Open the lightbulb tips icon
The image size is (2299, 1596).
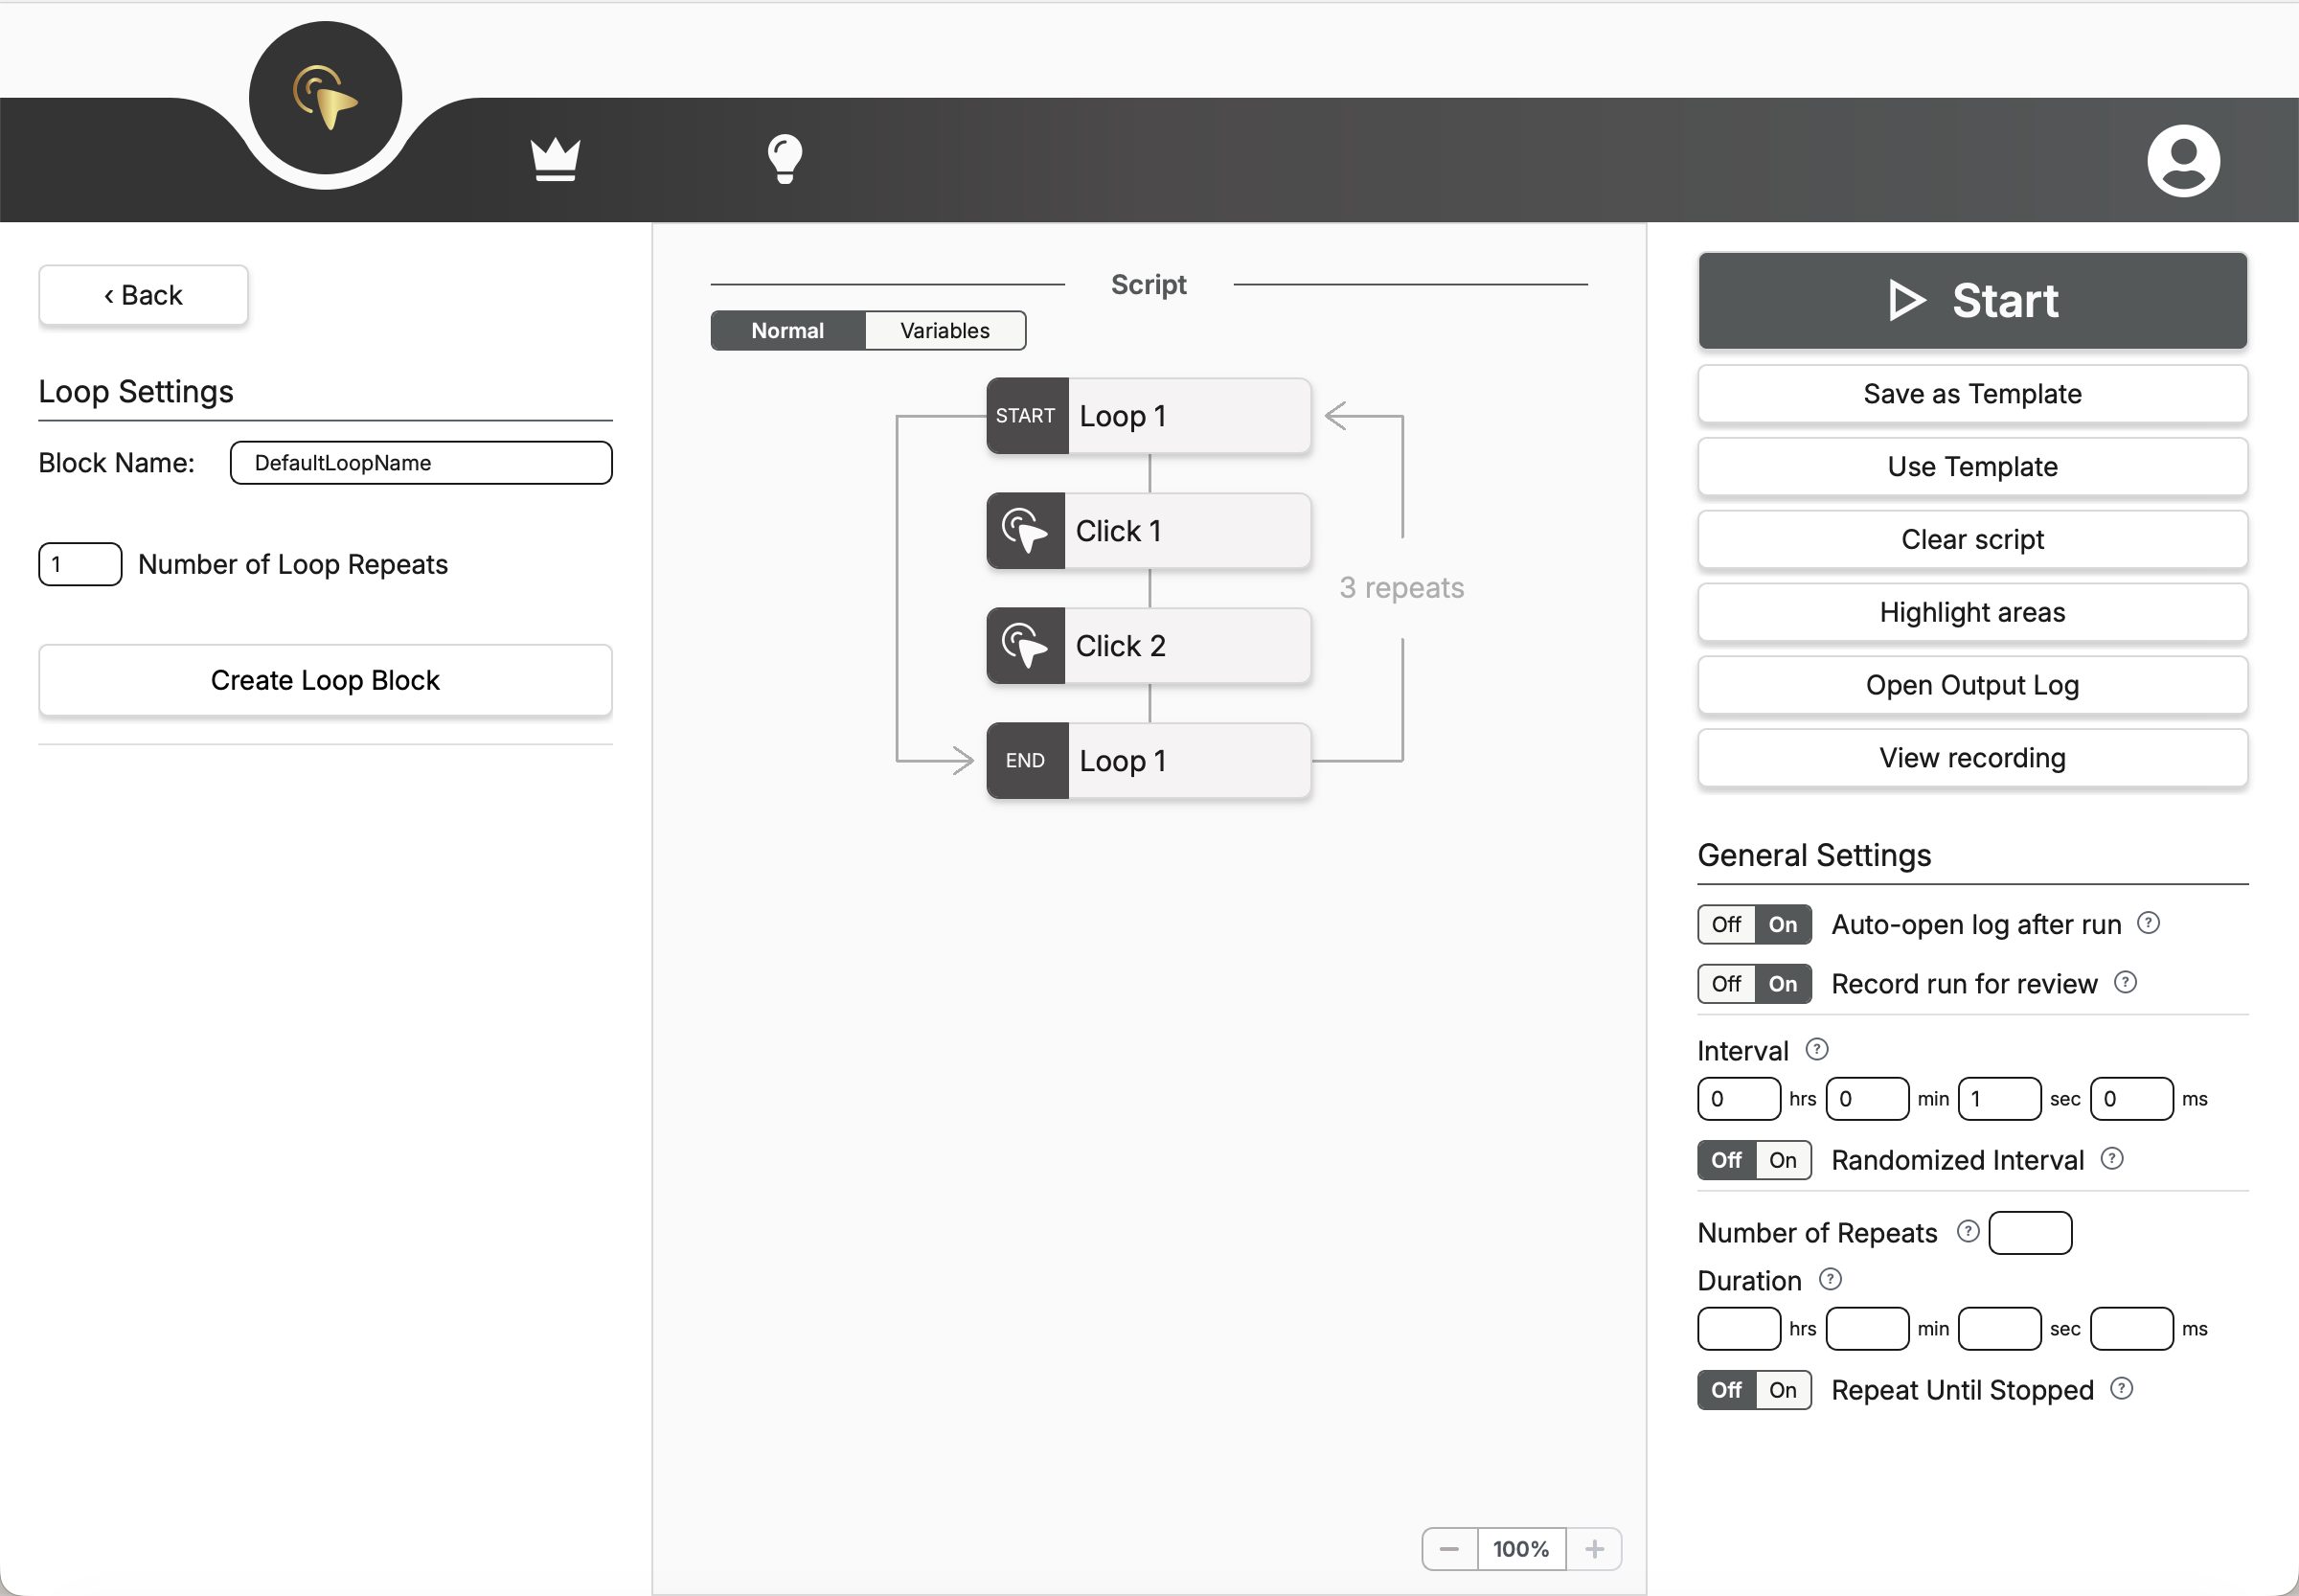(785, 159)
